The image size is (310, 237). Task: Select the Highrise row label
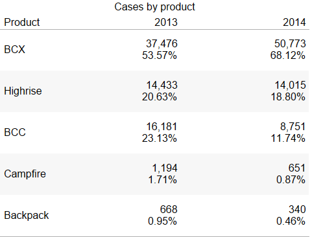point(23,91)
